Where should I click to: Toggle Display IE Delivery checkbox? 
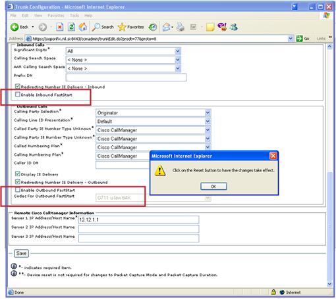[18, 173]
